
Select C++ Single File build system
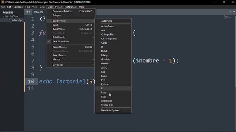pos(113,38)
